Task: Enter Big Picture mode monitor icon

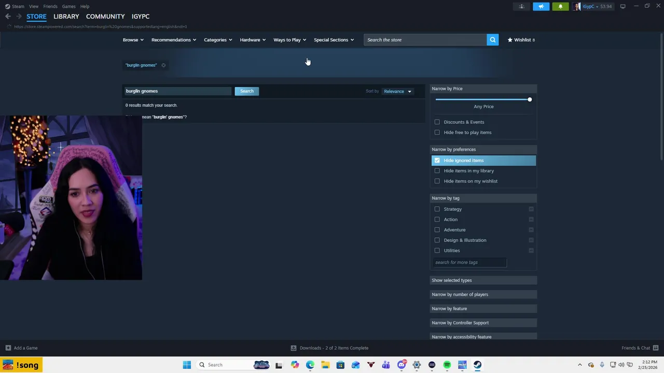Action: coord(622,6)
